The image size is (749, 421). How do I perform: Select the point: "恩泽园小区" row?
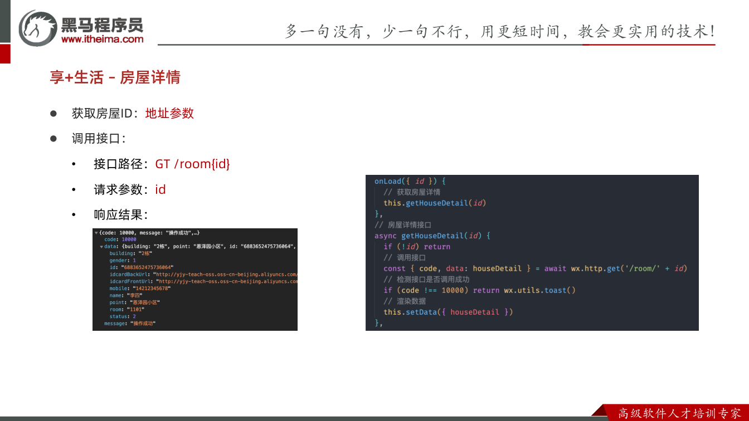136,302
